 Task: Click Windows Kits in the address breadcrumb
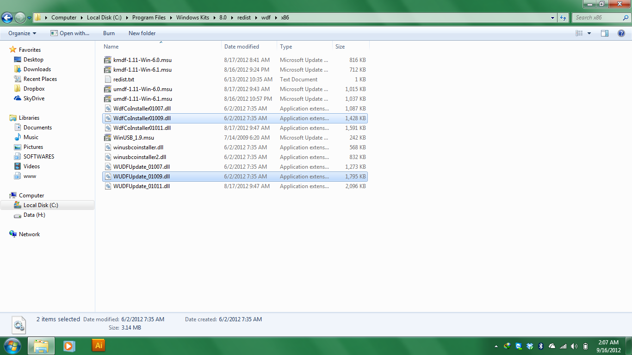coord(192,18)
